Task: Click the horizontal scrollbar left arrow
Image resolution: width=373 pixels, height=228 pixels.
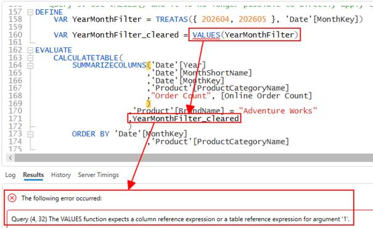Action: [10, 157]
